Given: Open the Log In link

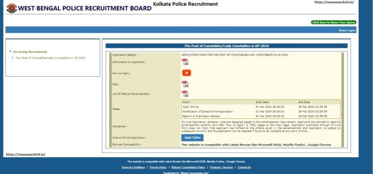Looking at the screenshot, I should coord(352,30).
